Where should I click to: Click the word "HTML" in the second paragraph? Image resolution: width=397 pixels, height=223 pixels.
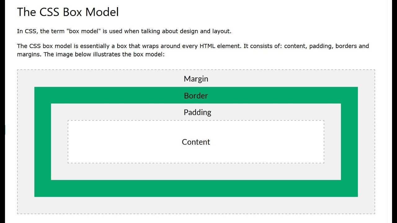click(x=207, y=46)
